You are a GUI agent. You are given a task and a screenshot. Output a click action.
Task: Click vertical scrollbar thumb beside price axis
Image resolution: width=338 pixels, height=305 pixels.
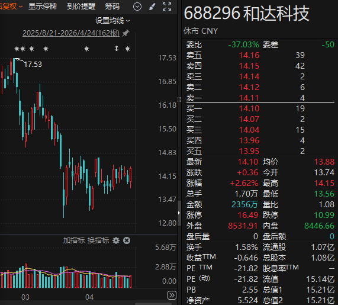tap(179, 213)
